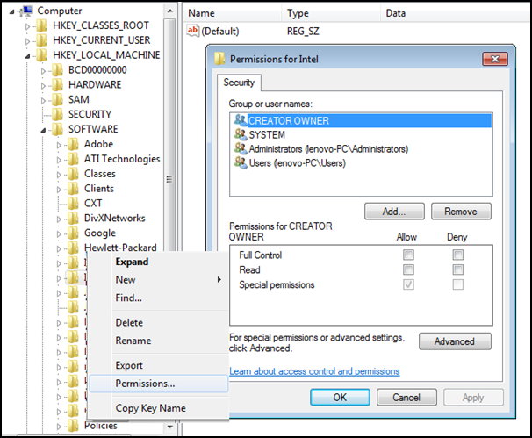Image resolution: width=532 pixels, height=438 pixels.
Task: Open access control and permissions link
Action: [314, 371]
